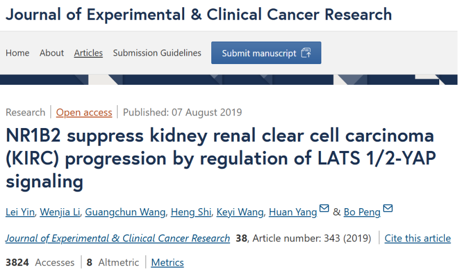Image resolution: width=458 pixels, height=279 pixels.
Task: Go to the Articles menu item
Action: [89, 53]
